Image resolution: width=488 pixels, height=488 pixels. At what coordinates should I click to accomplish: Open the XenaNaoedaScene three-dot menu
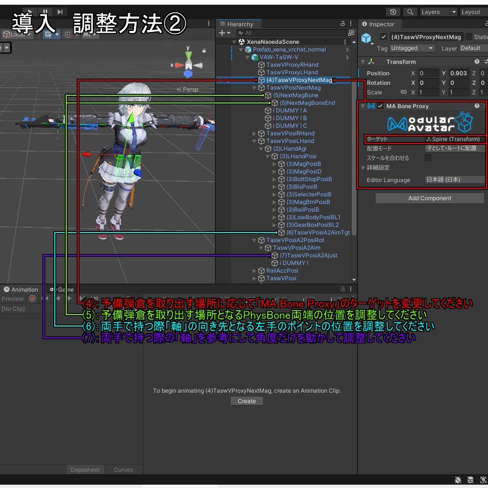tap(345, 42)
